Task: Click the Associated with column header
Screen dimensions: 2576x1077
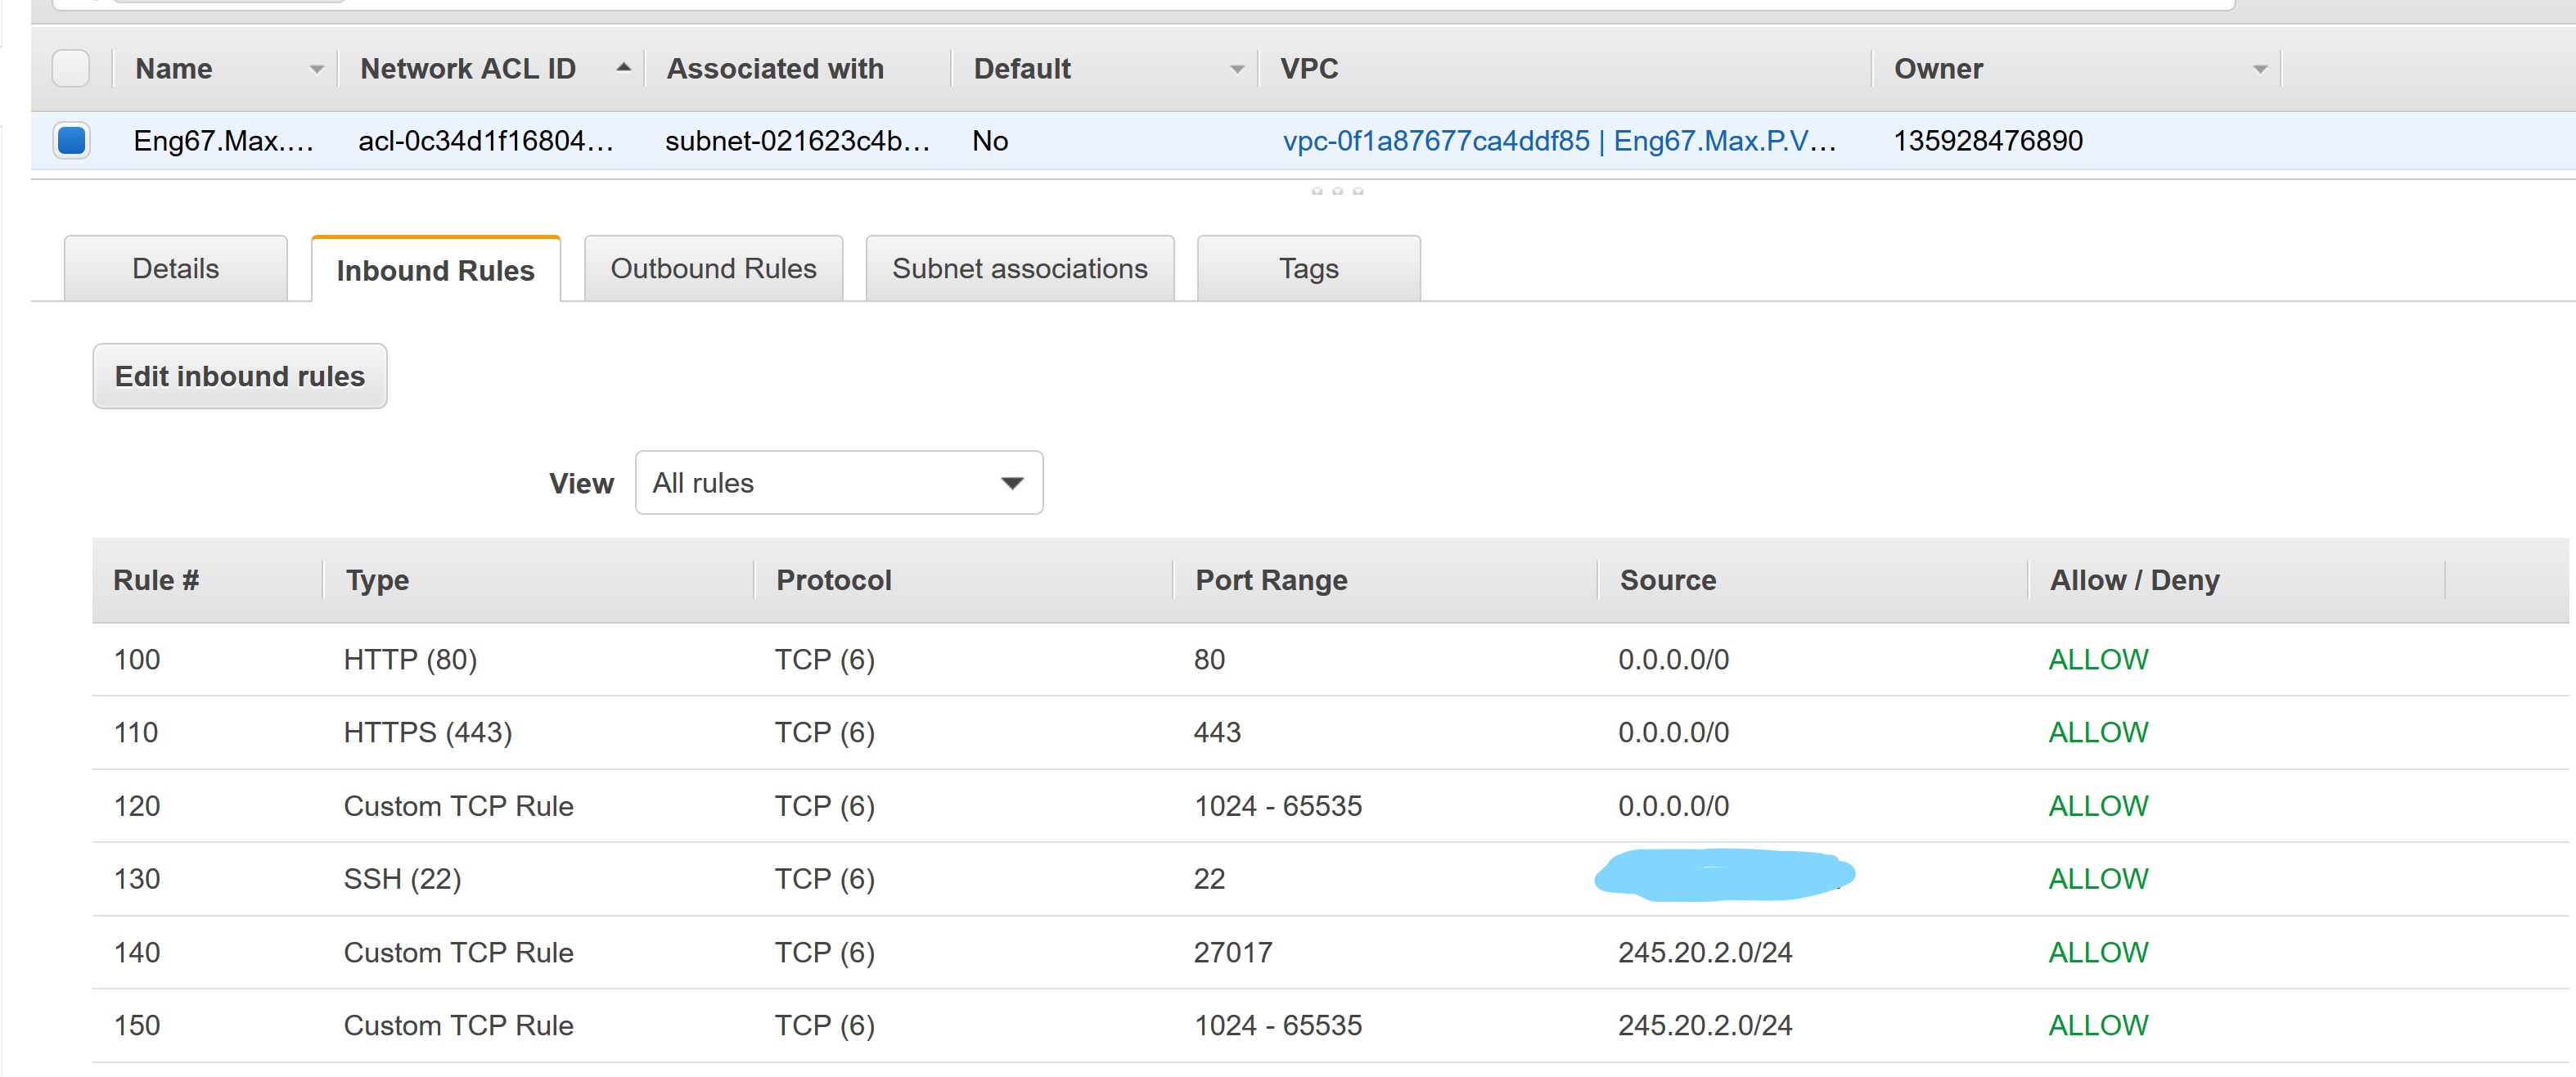Action: [x=775, y=68]
